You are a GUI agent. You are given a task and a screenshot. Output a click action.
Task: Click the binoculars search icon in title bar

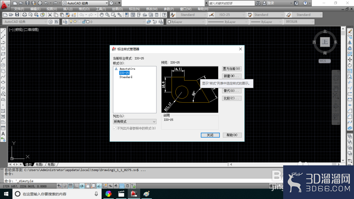click(258, 3)
